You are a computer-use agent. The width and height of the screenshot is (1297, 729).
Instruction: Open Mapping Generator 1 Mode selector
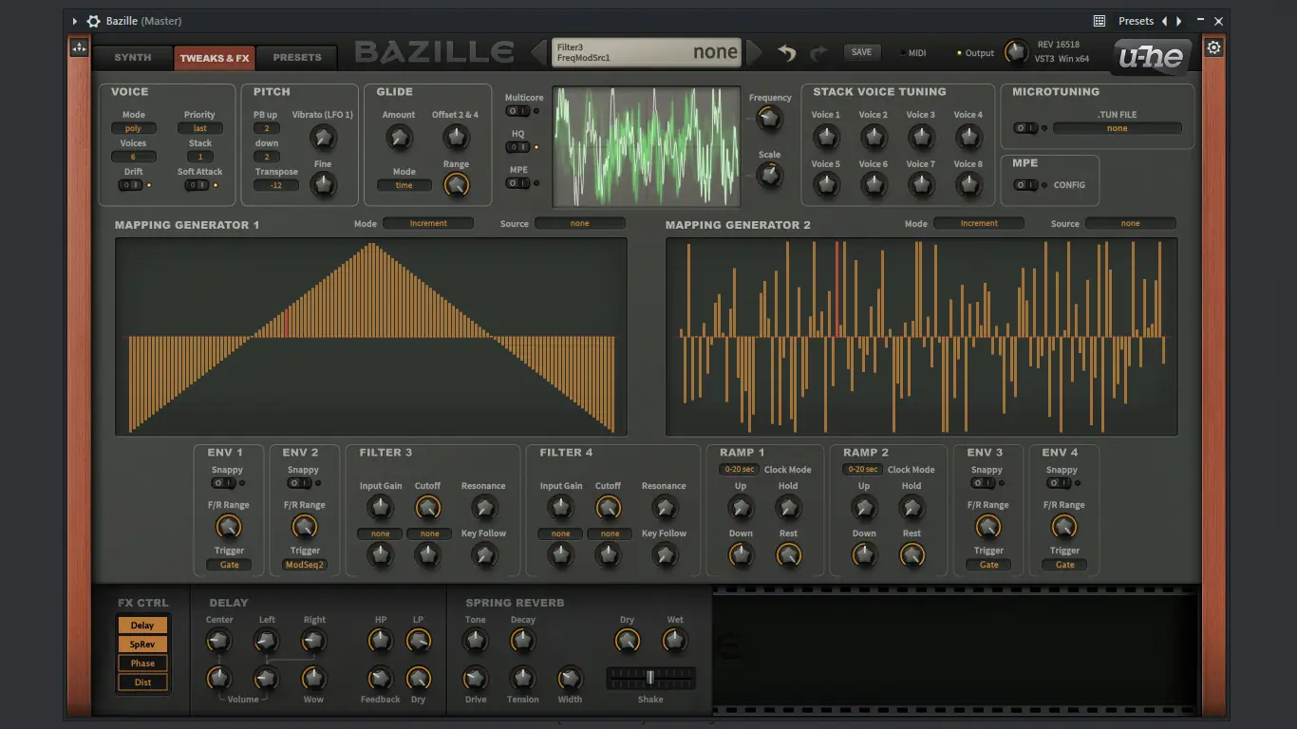point(428,223)
